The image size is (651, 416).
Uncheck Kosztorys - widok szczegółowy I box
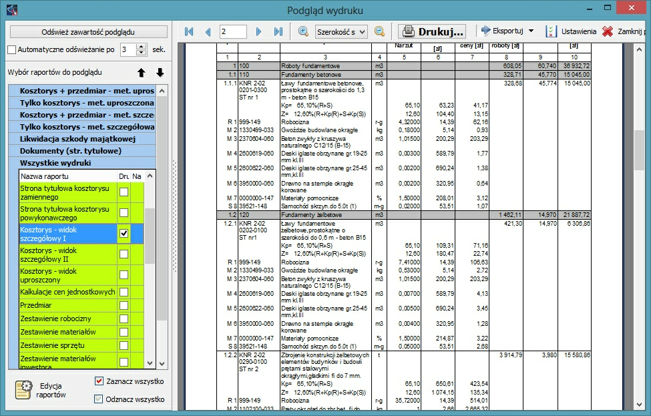point(124,233)
